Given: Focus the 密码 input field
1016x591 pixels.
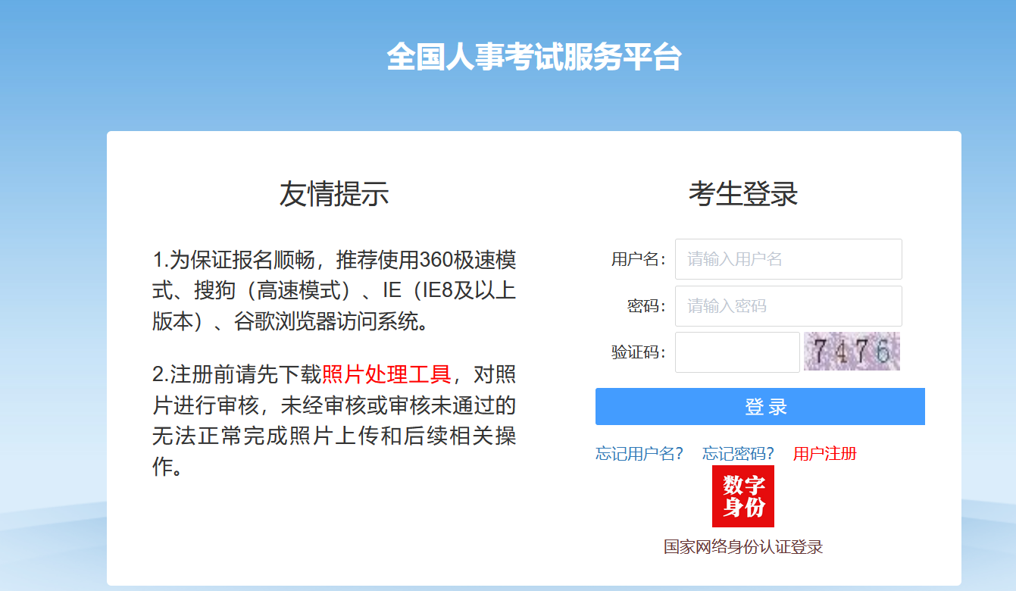Looking at the screenshot, I should 788,306.
